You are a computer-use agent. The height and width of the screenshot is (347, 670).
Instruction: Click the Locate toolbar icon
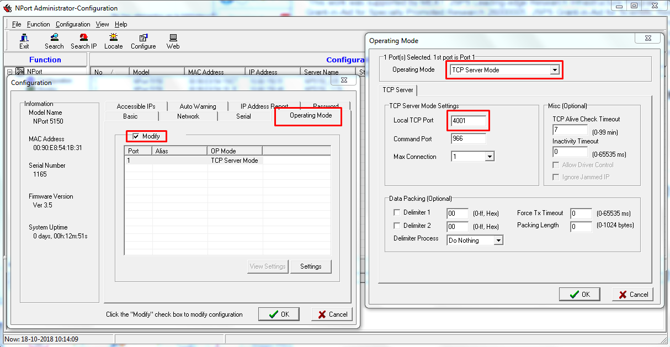(x=113, y=38)
